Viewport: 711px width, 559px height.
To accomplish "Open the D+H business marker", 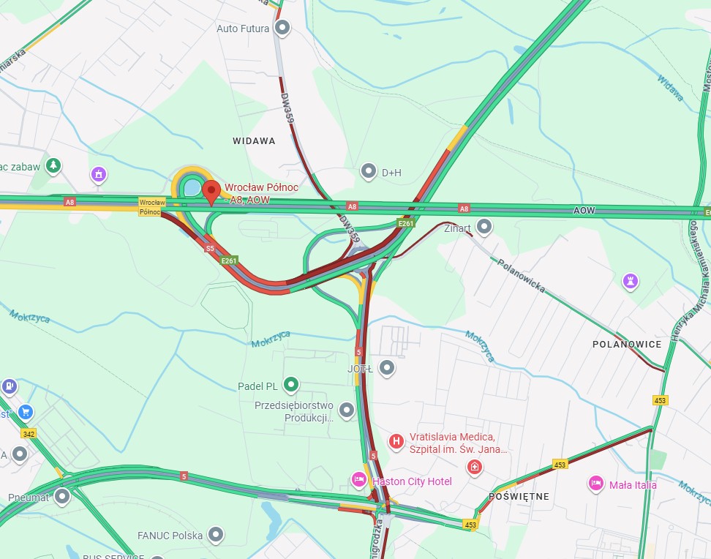I will pos(369,172).
